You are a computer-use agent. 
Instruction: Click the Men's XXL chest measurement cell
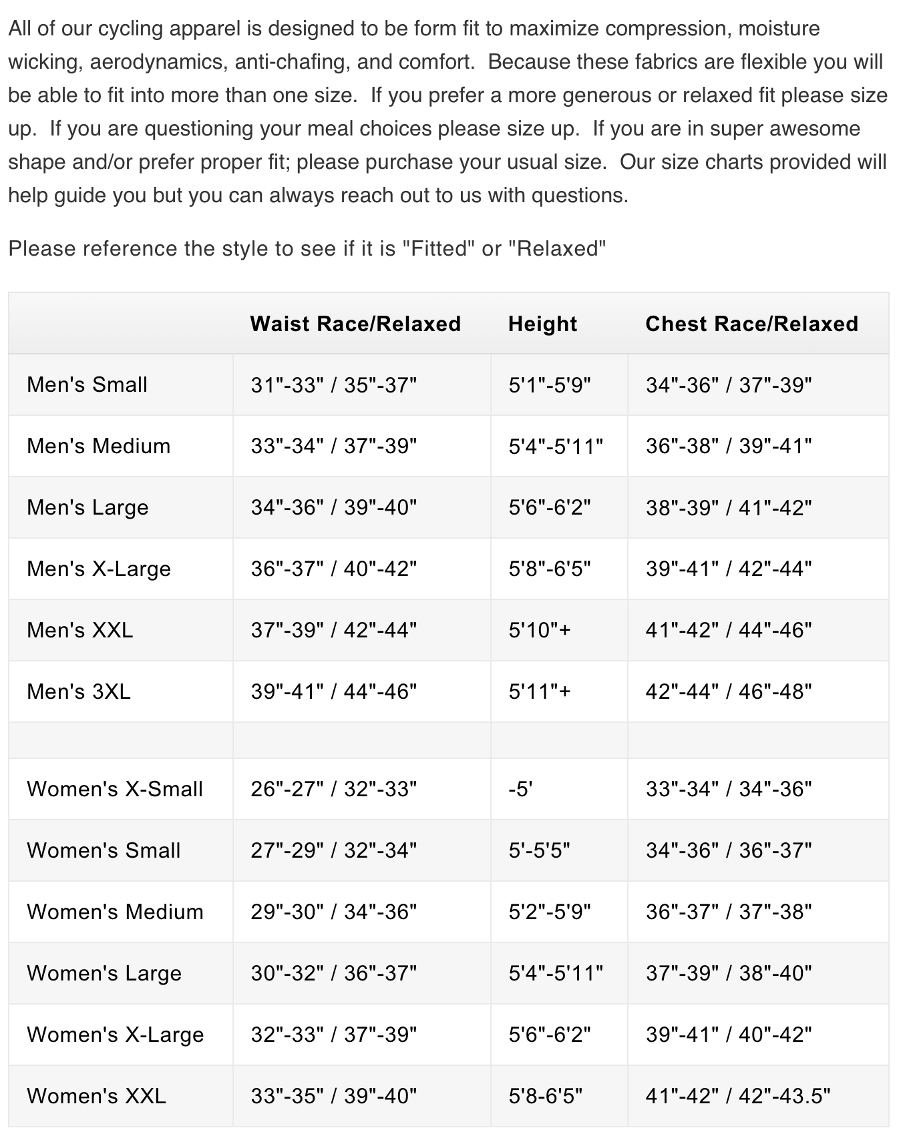(x=728, y=630)
